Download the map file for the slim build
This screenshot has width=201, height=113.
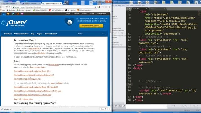point(32,95)
